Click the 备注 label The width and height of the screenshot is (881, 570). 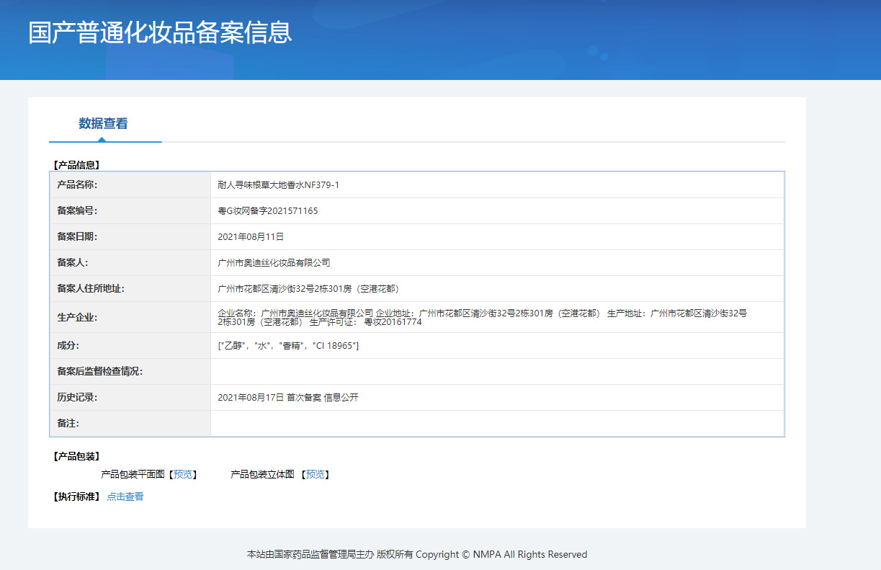68,424
